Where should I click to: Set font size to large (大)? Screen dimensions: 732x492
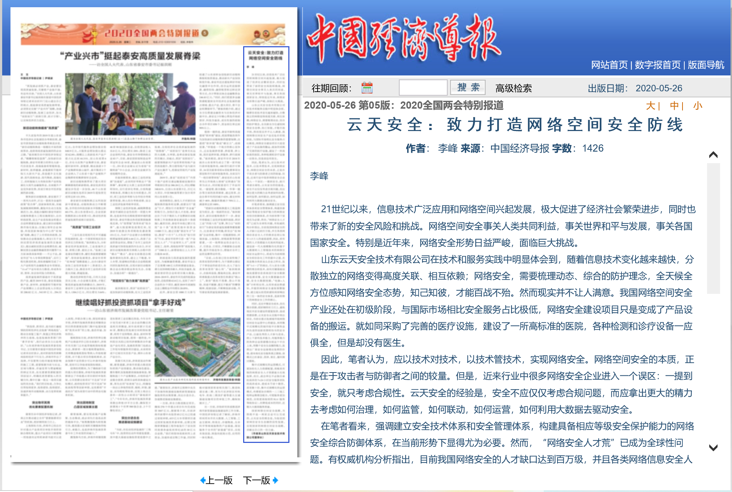[650, 106]
